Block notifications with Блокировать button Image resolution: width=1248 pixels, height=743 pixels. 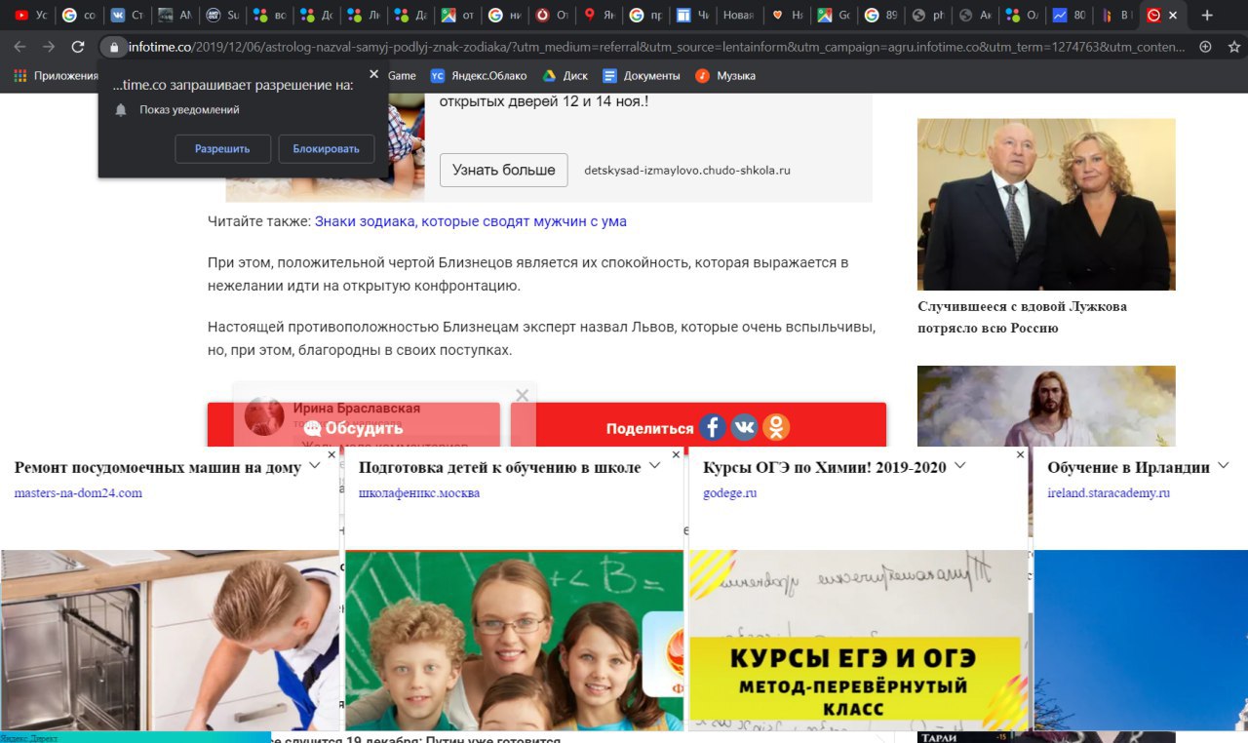tap(326, 149)
